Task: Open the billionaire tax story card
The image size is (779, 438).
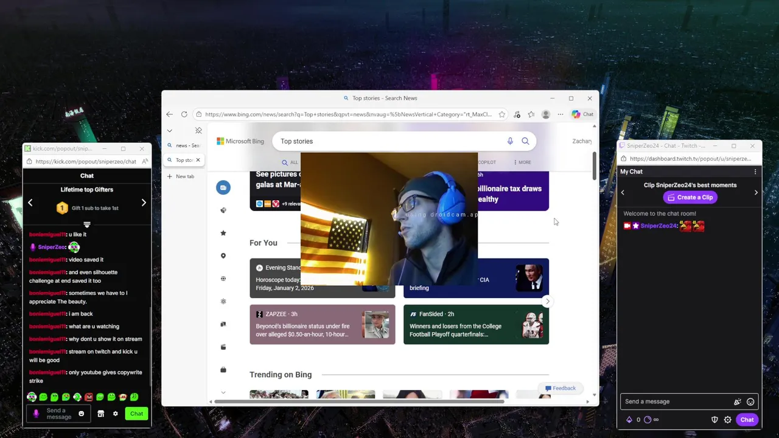Action: click(513, 191)
